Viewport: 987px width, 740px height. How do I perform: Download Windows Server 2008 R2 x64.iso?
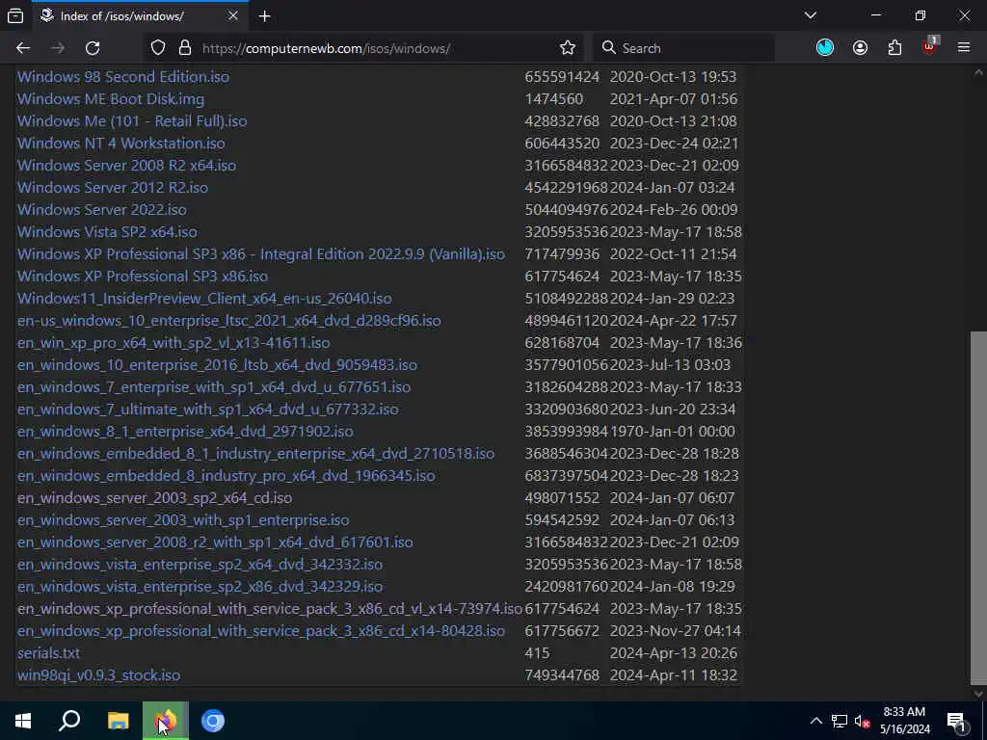126,166
